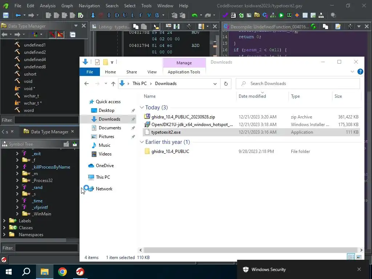Click the blue back navigation arrow in Ghidra toolbar

click(18, 15)
